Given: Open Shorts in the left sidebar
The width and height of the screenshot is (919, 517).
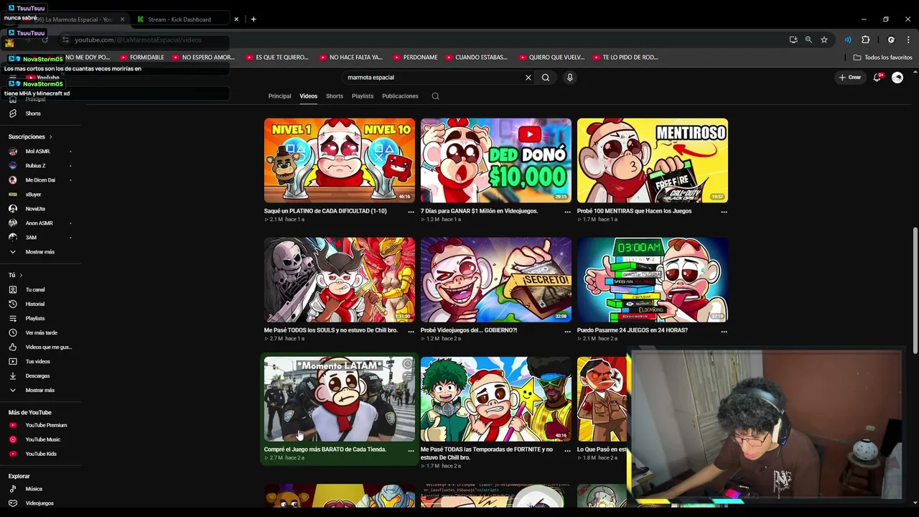Looking at the screenshot, I should pyautogui.click(x=33, y=113).
